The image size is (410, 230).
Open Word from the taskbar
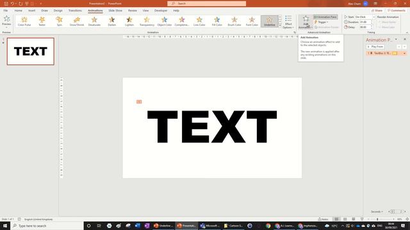pos(138,226)
